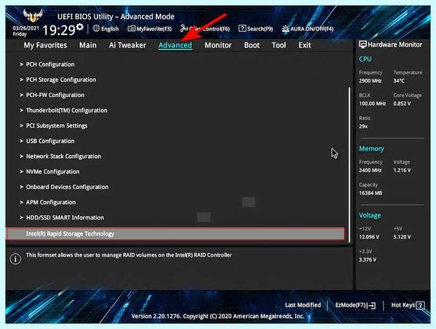Click the globe language icon
This screenshot has height=329, width=436.
[x=96, y=28]
